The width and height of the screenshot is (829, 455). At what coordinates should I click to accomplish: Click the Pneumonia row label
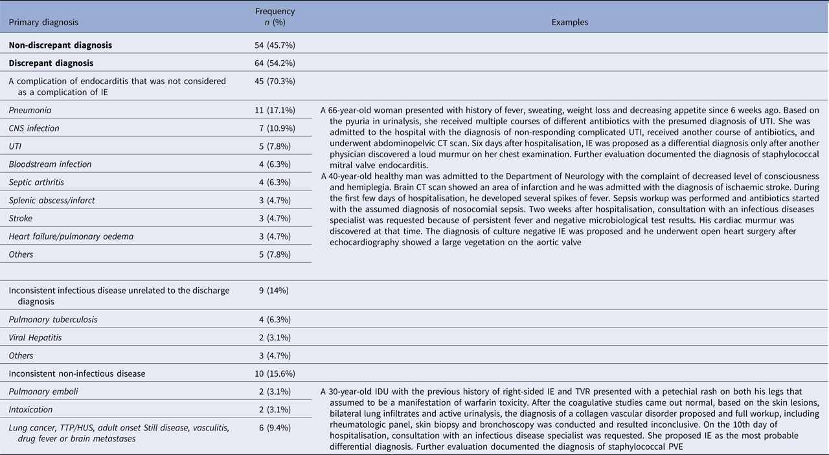point(30,110)
